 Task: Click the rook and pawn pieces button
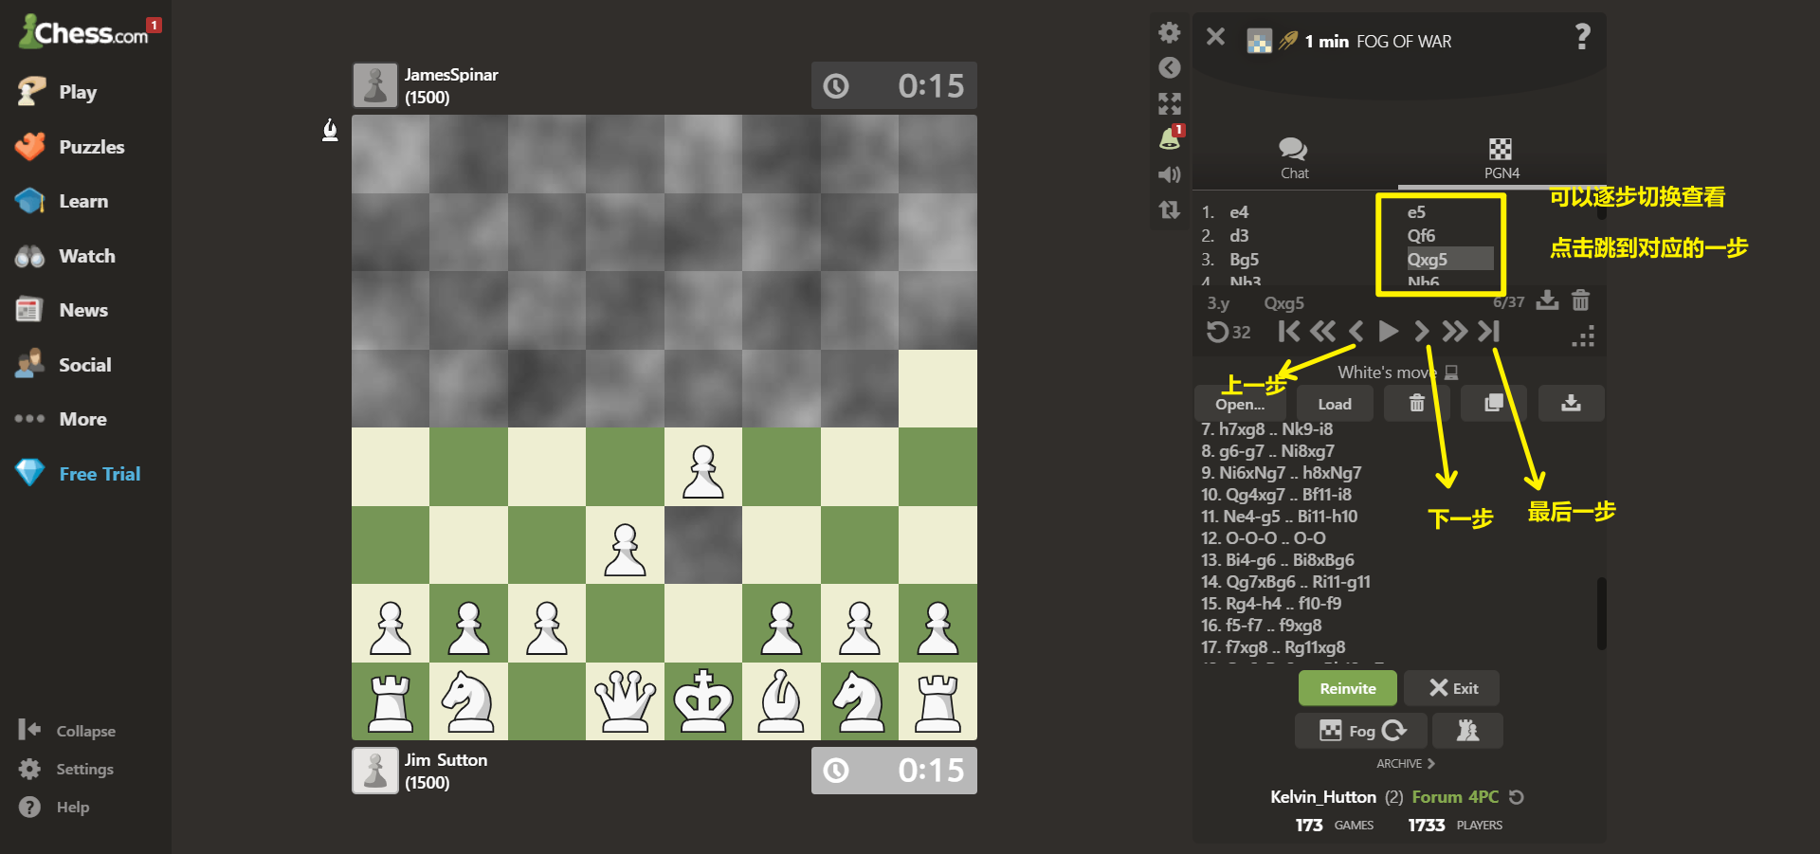pos(1467,731)
